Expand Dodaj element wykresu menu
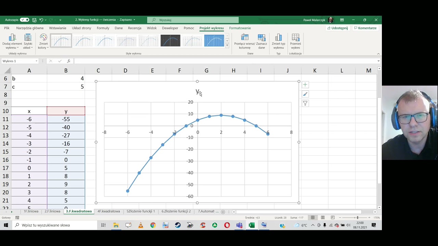The height and width of the screenshot is (246, 438). point(12,42)
